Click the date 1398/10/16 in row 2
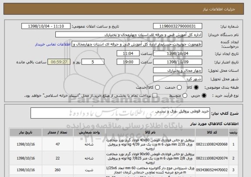This screenshot has width=251, height=177. [x=26, y=158]
